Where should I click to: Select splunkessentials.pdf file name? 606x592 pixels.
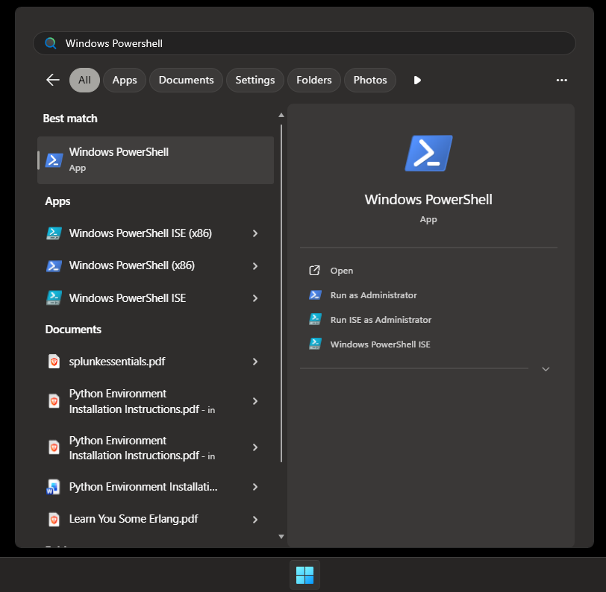117,362
